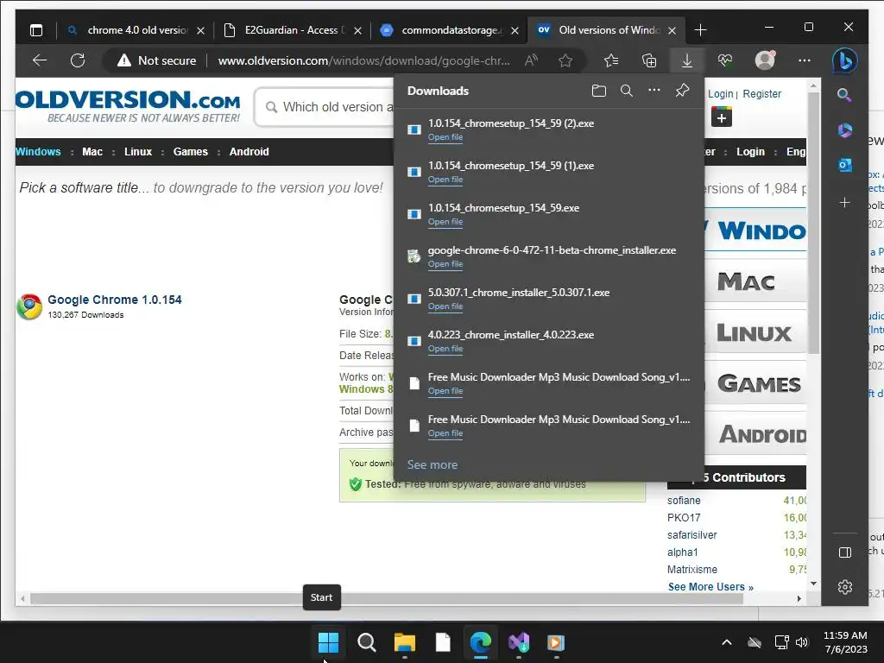Close the Old versions of Windows tab
Viewport: 884px width, 663px height.
point(672,30)
